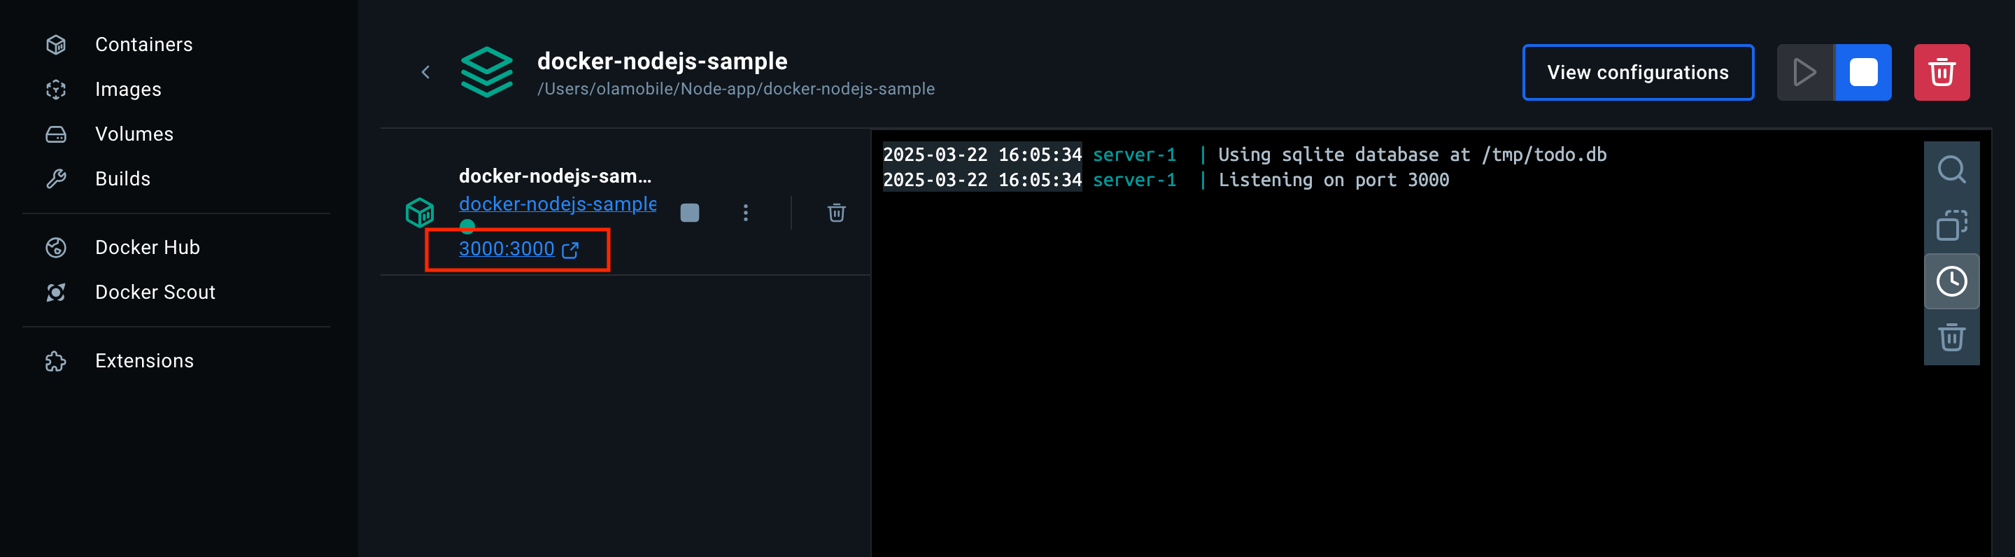
Task: Stop the docker-nodejs-sample container
Action: coord(689,213)
